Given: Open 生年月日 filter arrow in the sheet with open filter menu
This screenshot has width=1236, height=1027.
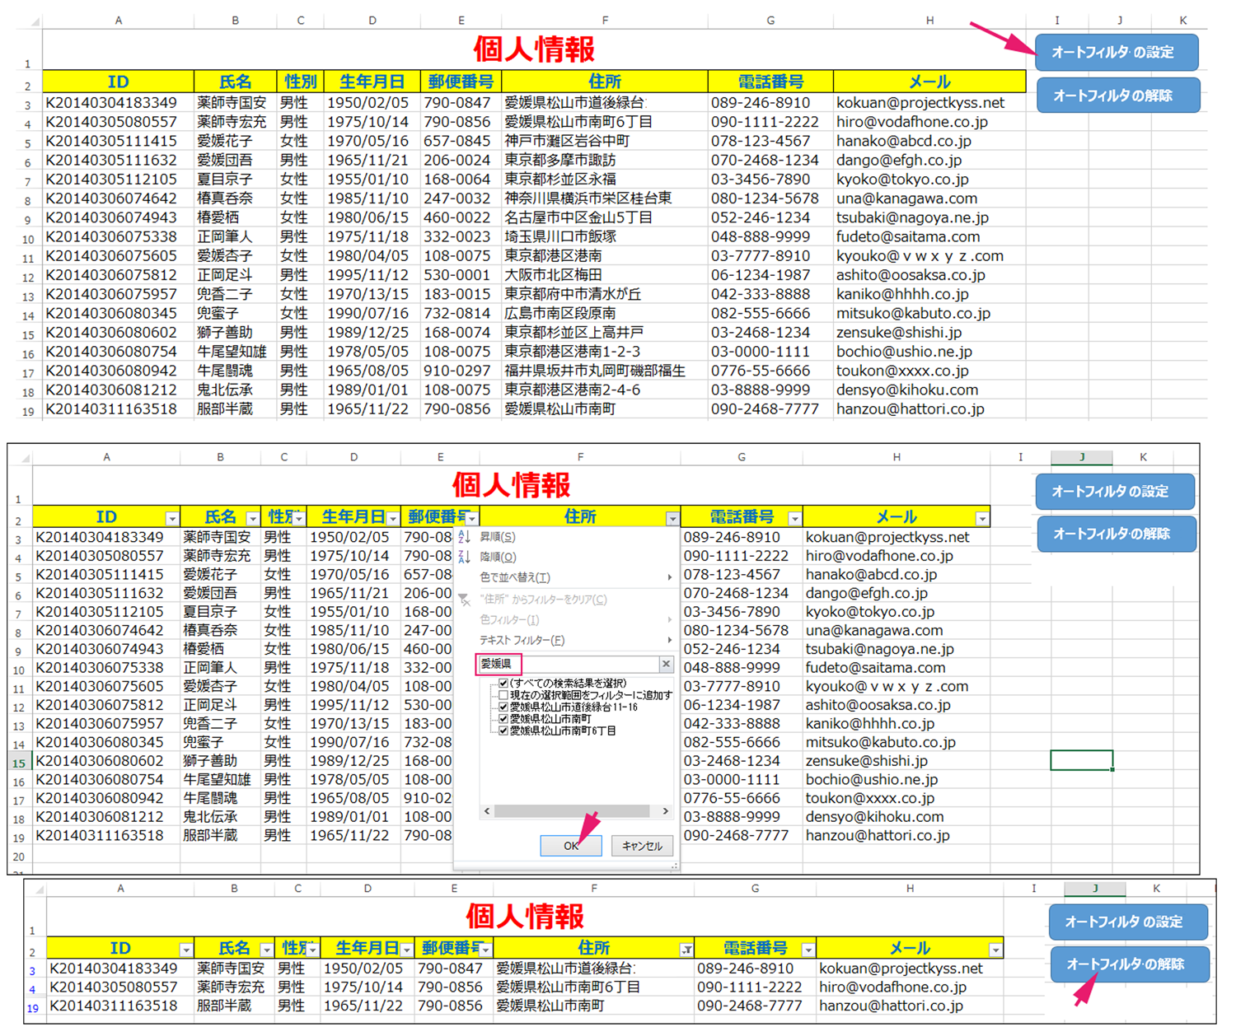Looking at the screenshot, I should (393, 519).
